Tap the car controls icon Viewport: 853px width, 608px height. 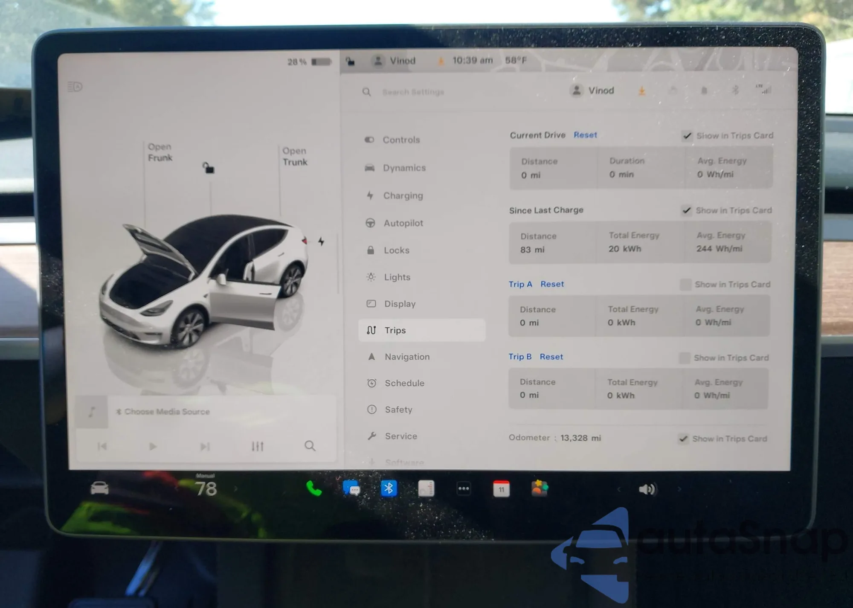[x=99, y=488]
